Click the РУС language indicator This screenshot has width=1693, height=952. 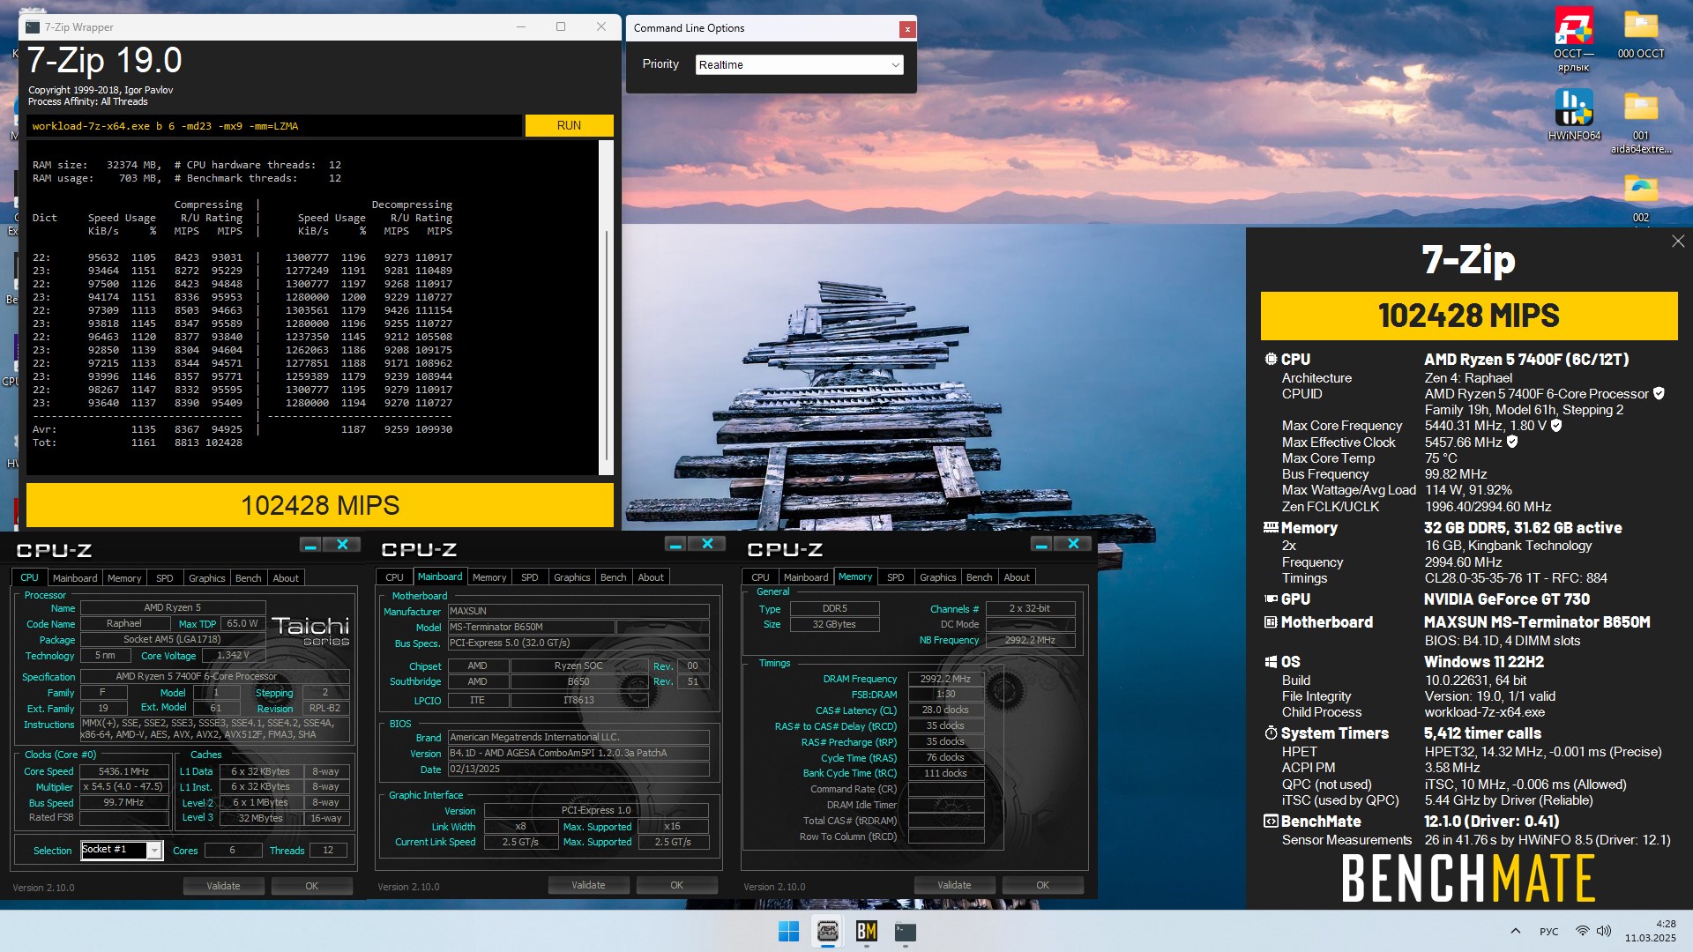pos(1548,931)
